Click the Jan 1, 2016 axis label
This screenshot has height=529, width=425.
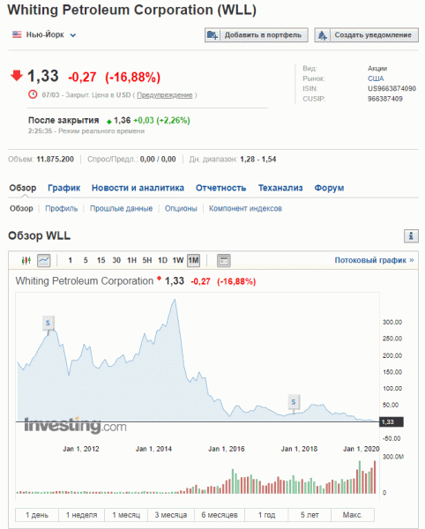(227, 449)
